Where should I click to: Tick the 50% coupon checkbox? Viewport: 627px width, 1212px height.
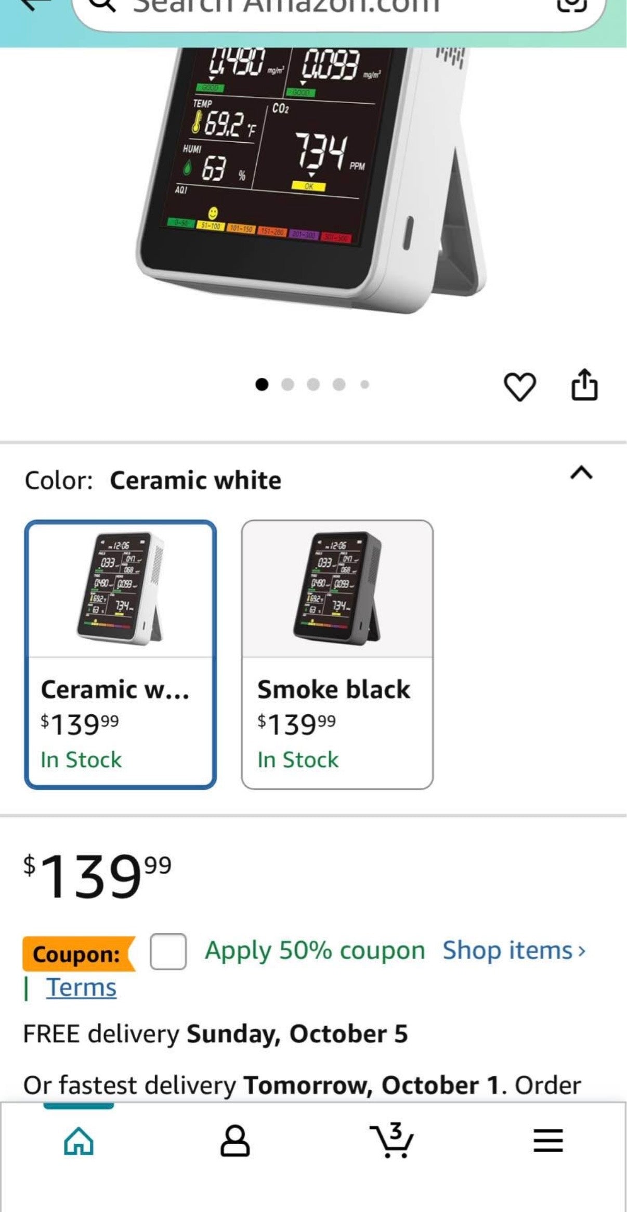[x=168, y=952]
